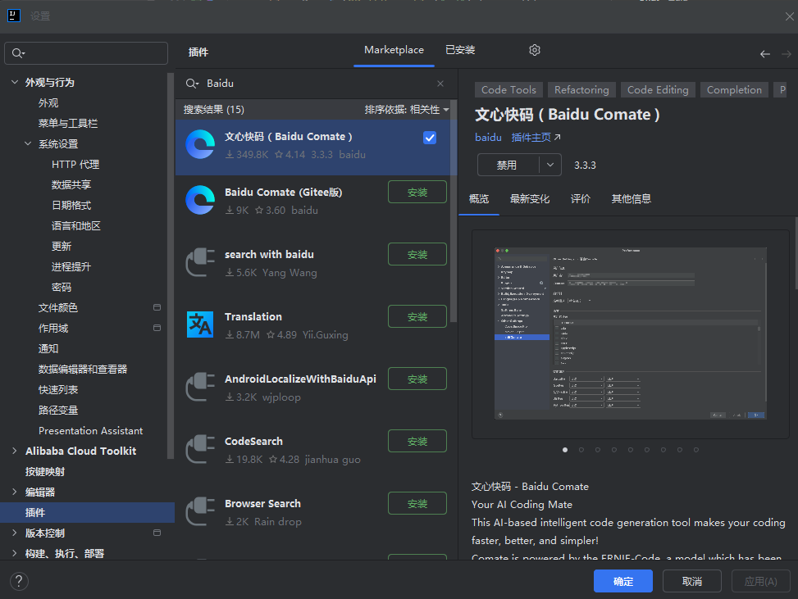
Task: Select 插件 in settings tree
Action: 87,512
